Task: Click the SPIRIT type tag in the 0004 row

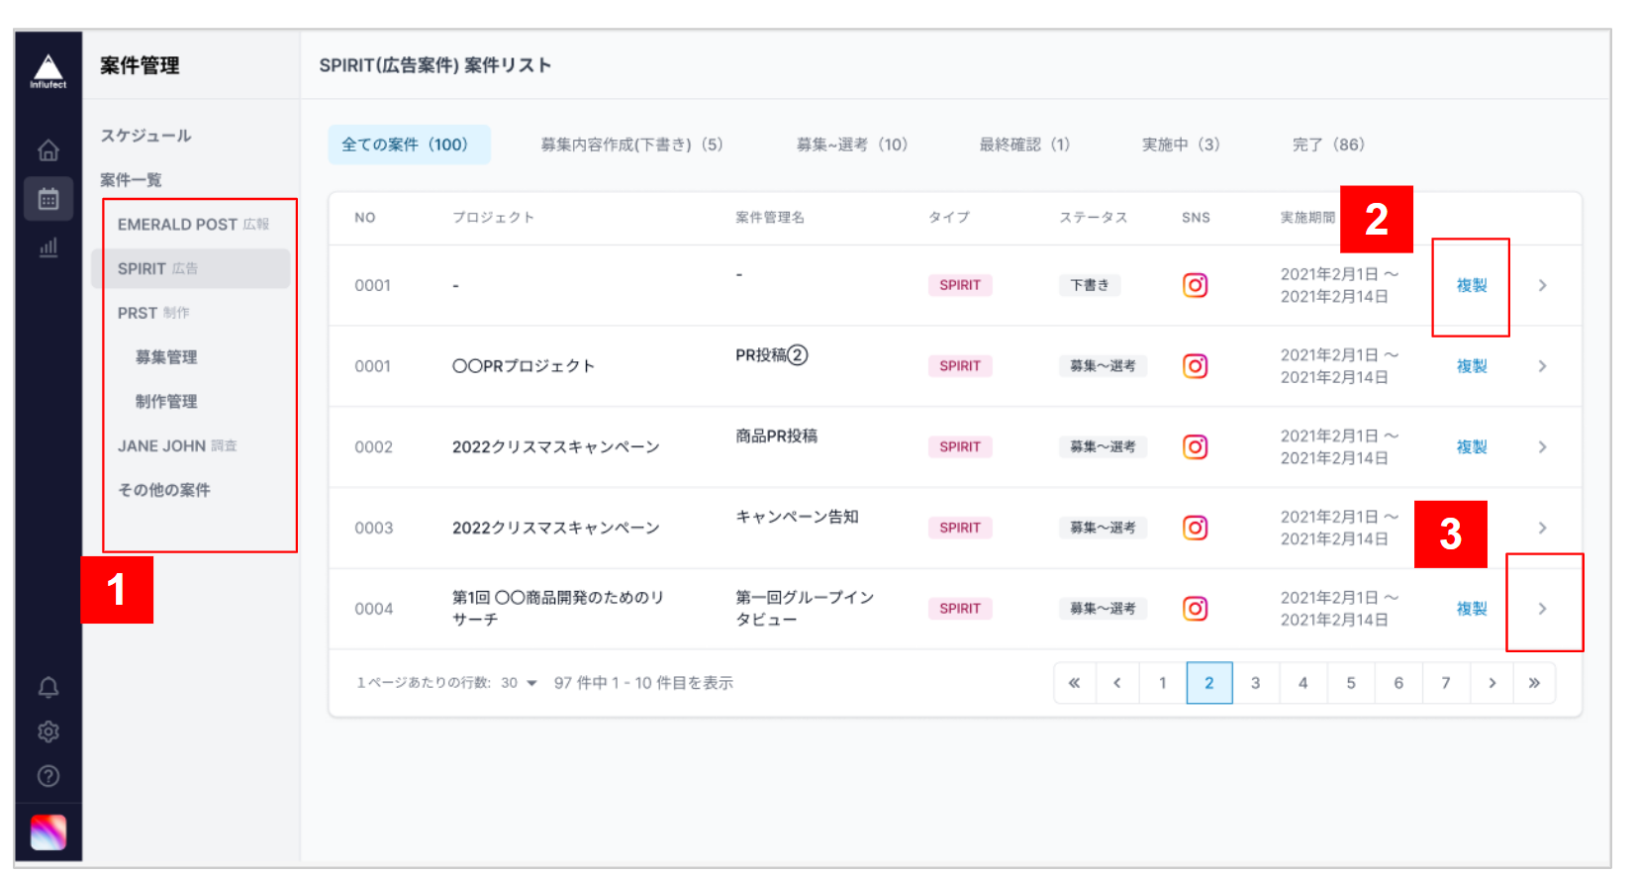Action: [960, 609]
